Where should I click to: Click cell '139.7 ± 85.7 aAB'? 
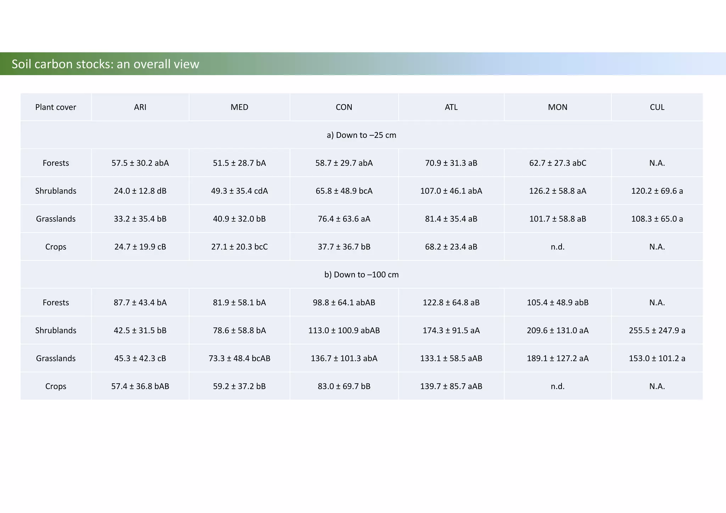click(451, 387)
